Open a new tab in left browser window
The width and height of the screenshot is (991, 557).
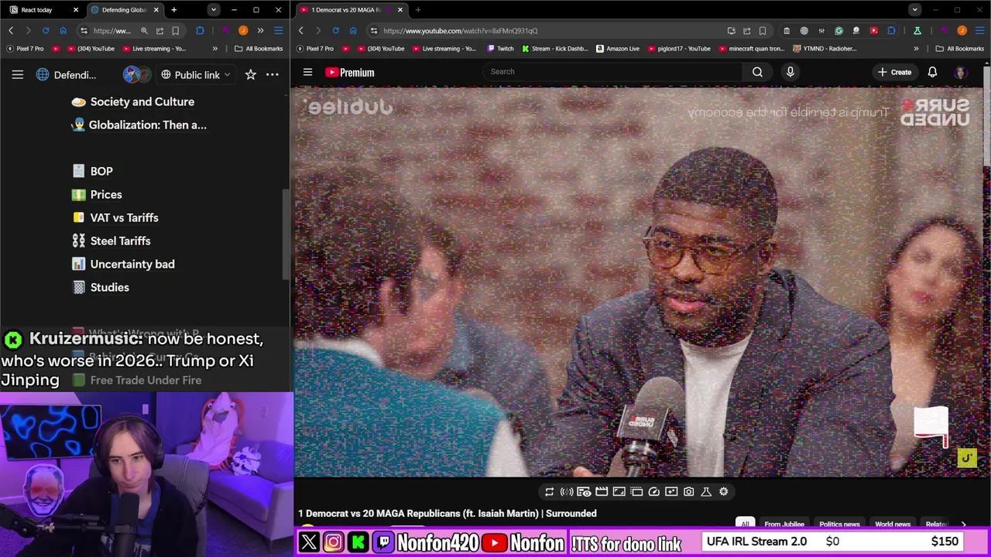[x=173, y=10]
